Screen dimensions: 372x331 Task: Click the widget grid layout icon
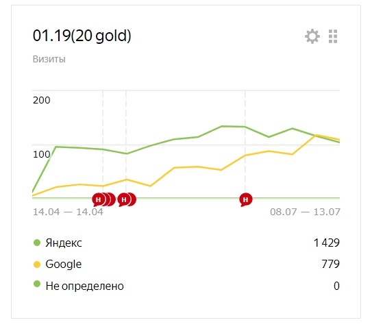coord(333,36)
